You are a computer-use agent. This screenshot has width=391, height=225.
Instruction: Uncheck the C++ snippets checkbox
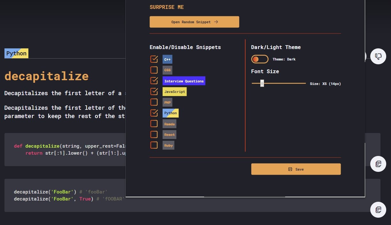click(154, 59)
